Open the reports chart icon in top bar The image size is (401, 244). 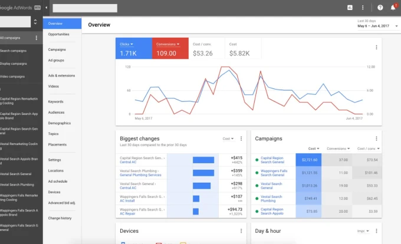tap(350, 8)
